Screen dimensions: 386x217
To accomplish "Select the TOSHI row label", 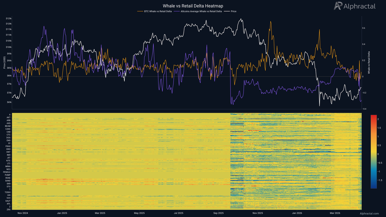I will pyautogui.click(x=7, y=192).
